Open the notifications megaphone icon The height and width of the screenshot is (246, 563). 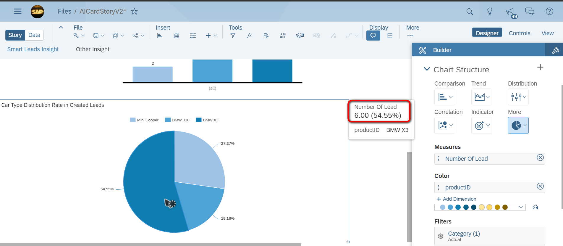[510, 12]
